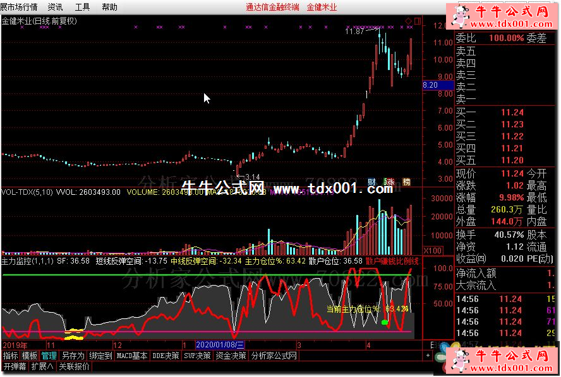Click the highlighted 8.20 price axis marker
This screenshot has height=377, width=561.
(438, 85)
